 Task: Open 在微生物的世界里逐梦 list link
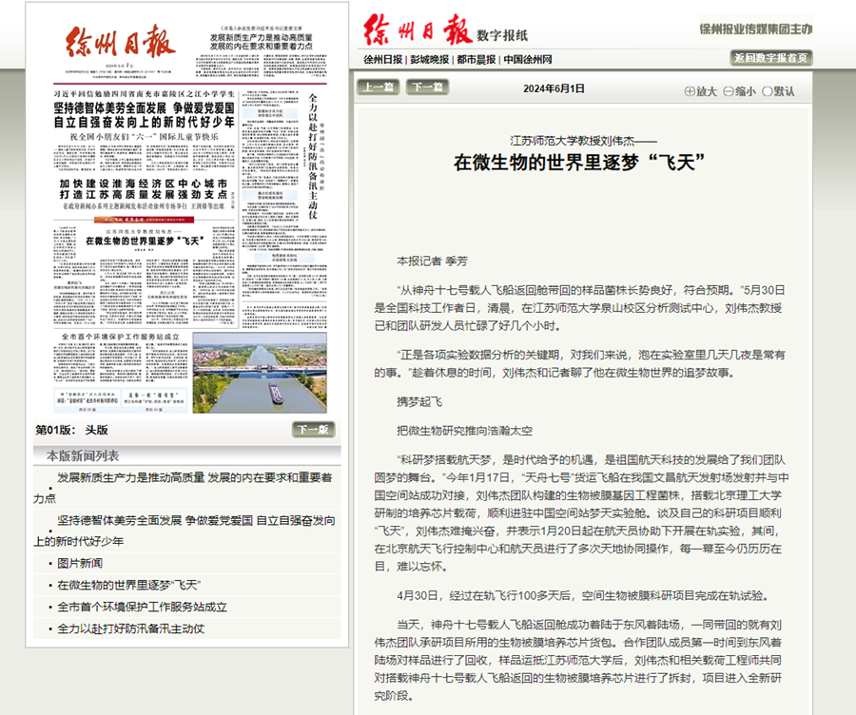128,585
